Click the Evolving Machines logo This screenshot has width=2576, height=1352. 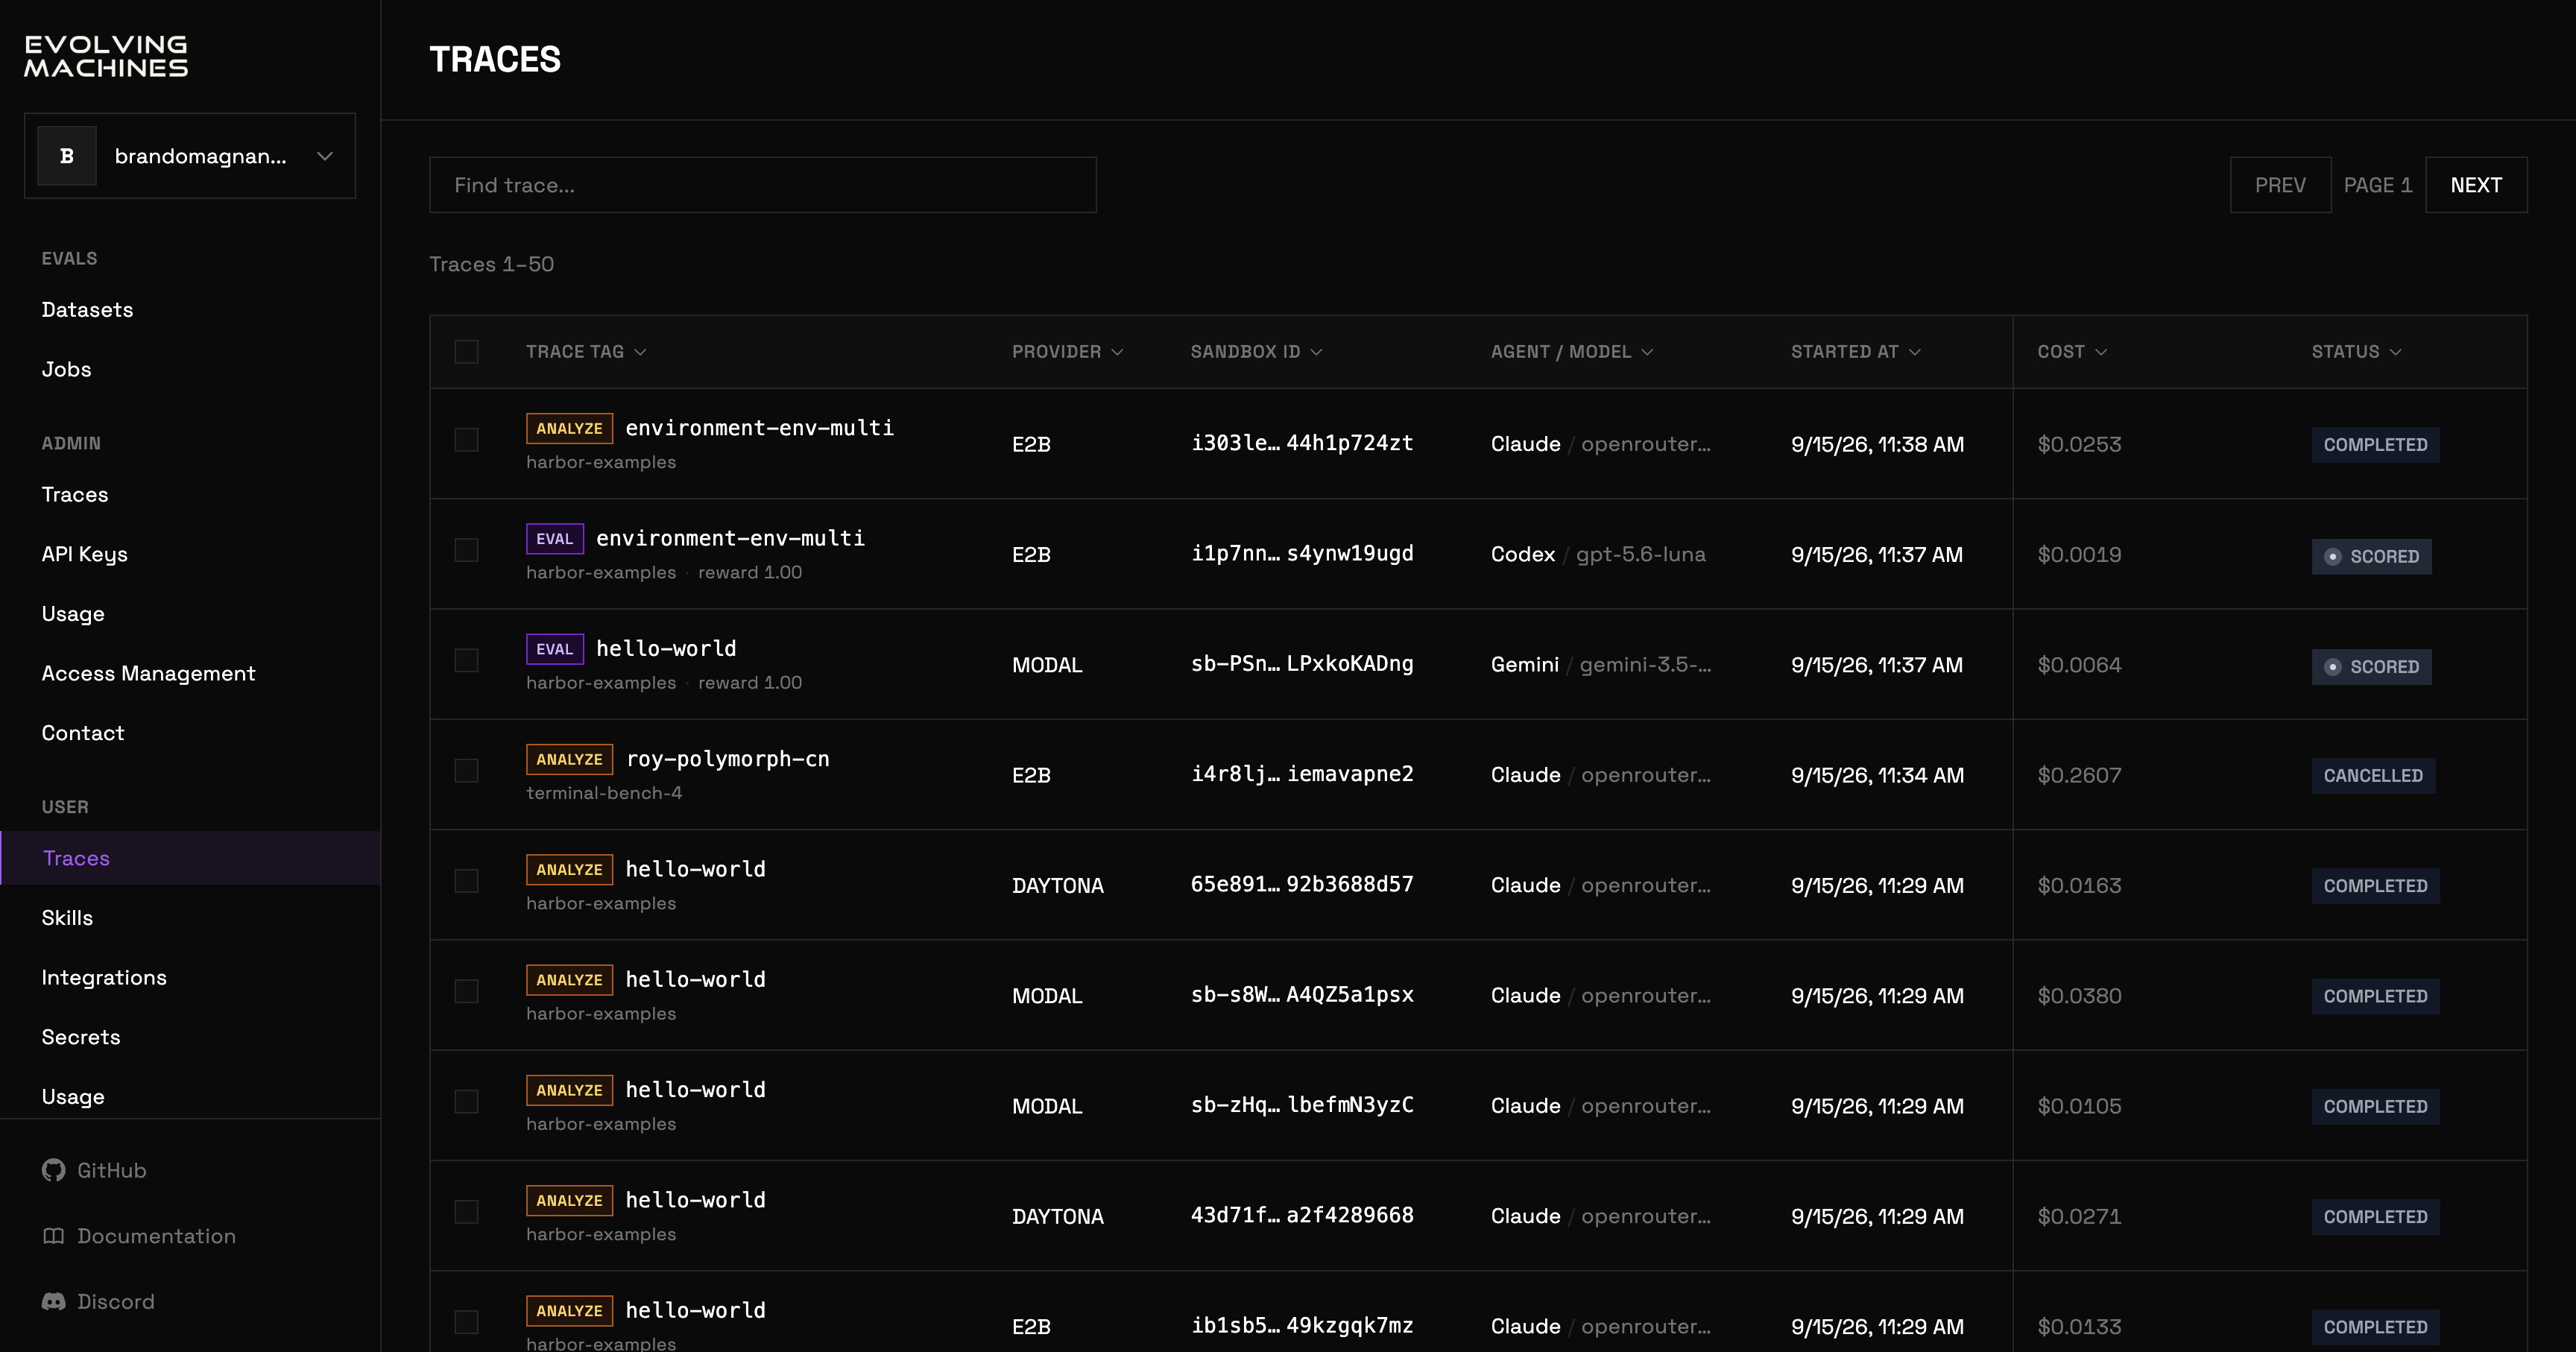(x=106, y=57)
